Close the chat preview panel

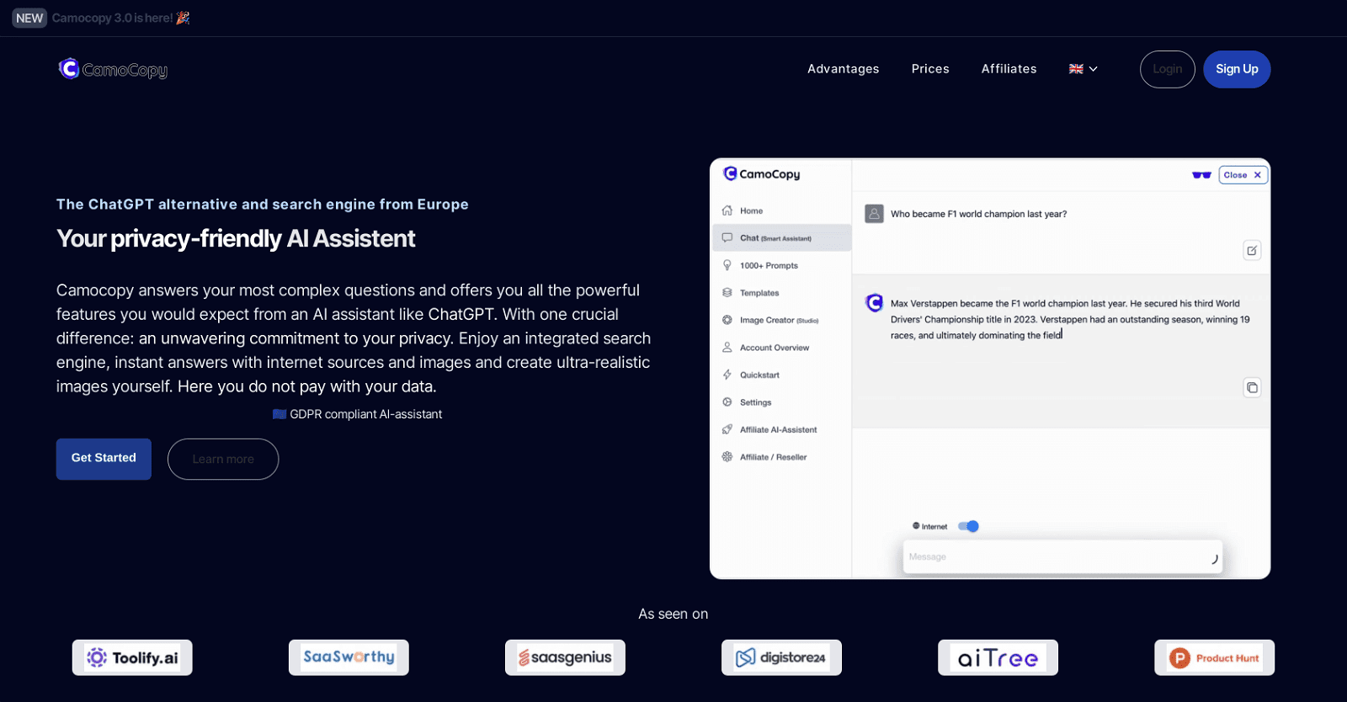[x=1243, y=175]
